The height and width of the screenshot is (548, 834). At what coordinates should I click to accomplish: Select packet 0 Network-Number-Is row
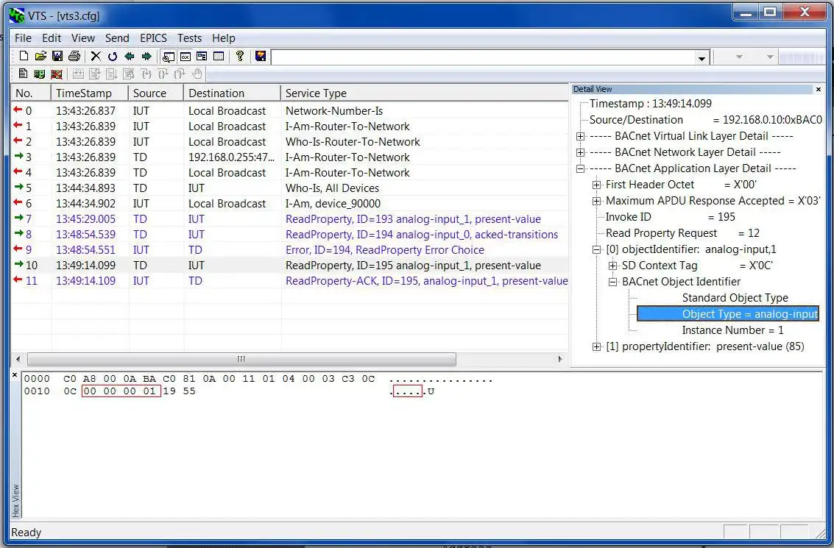tap(290, 110)
